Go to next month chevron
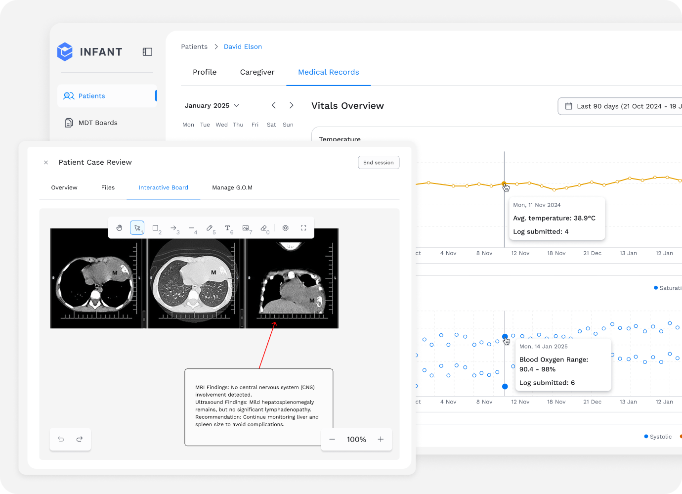 [292, 105]
